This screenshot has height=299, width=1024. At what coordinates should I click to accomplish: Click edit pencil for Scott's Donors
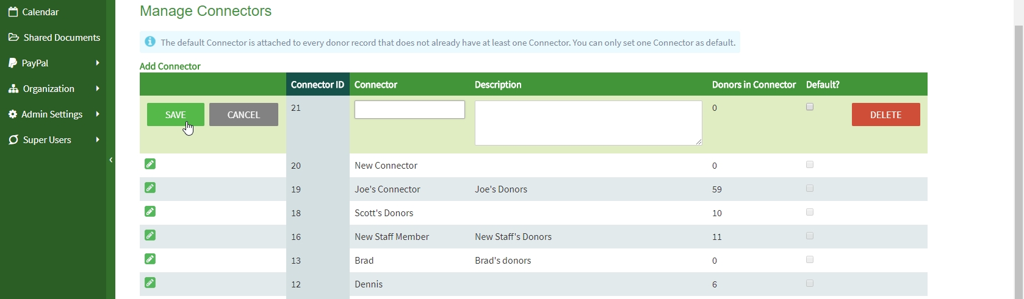point(150,211)
